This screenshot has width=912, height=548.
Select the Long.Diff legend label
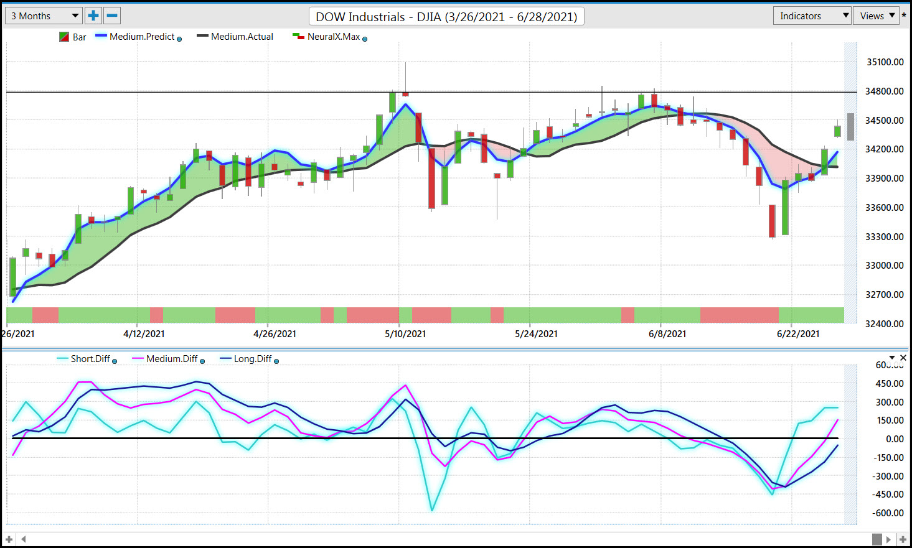(253, 359)
